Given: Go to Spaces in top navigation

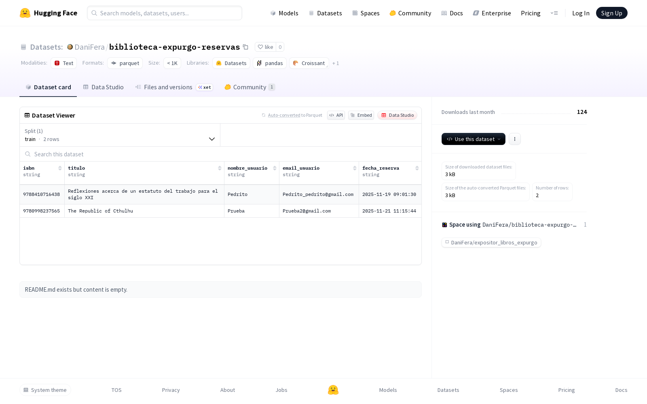Looking at the screenshot, I should pyautogui.click(x=366, y=13).
